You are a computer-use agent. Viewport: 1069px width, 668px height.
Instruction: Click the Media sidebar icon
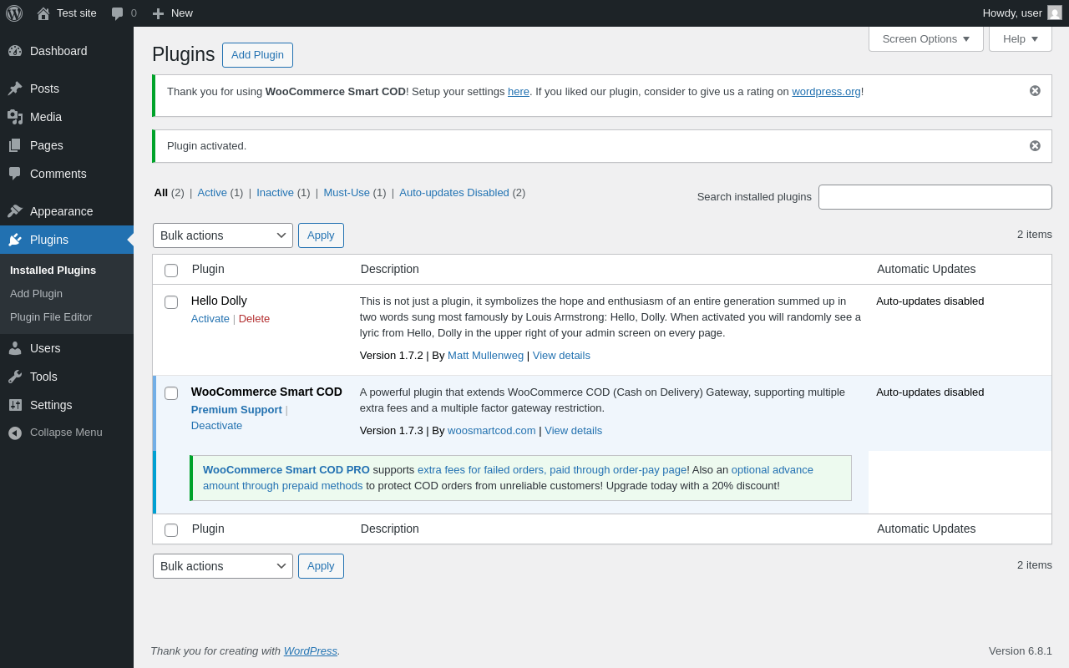[x=15, y=117]
